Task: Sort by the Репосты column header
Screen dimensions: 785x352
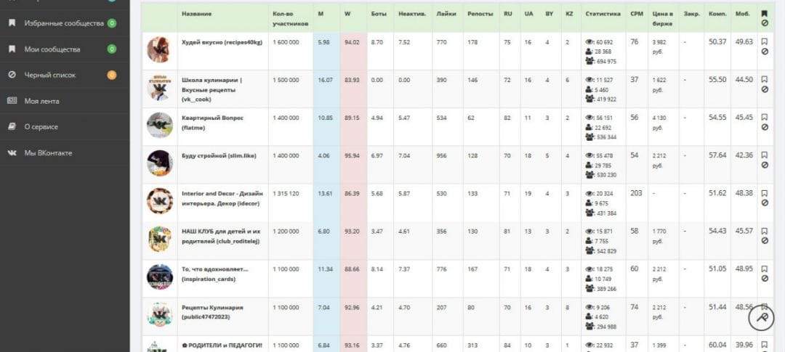Action: [480, 14]
